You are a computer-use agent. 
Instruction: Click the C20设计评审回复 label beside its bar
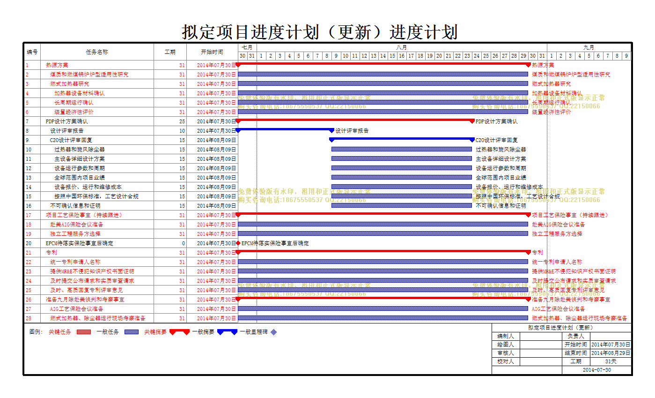tap(497, 140)
